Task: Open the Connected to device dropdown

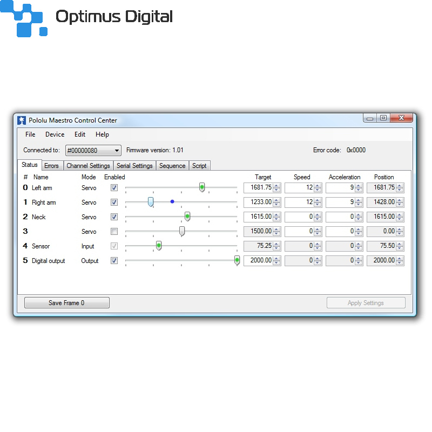Action: (93, 151)
